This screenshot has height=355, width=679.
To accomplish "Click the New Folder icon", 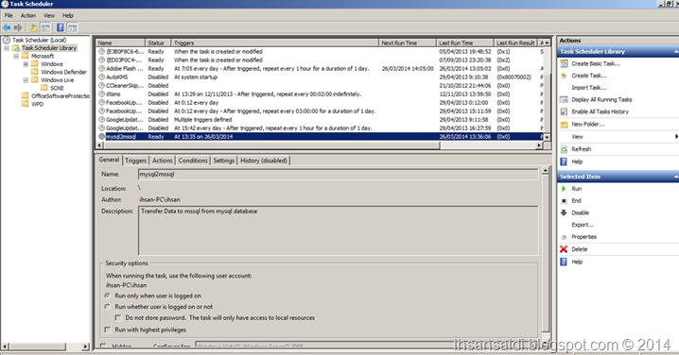I will pyautogui.click(x=564, y=124).
